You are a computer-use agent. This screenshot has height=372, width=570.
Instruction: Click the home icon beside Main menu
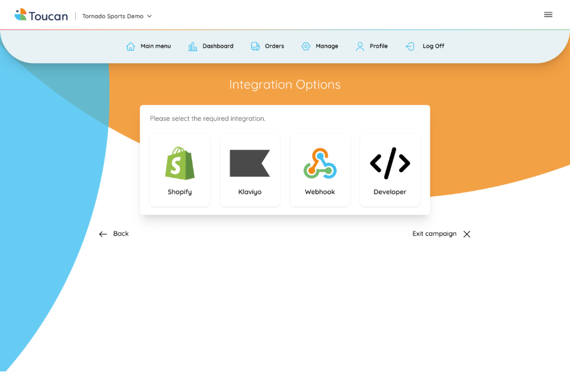130,46
